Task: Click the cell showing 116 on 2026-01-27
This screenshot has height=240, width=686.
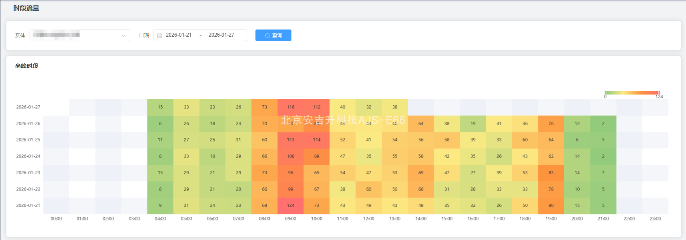Action: click(291, 107)
